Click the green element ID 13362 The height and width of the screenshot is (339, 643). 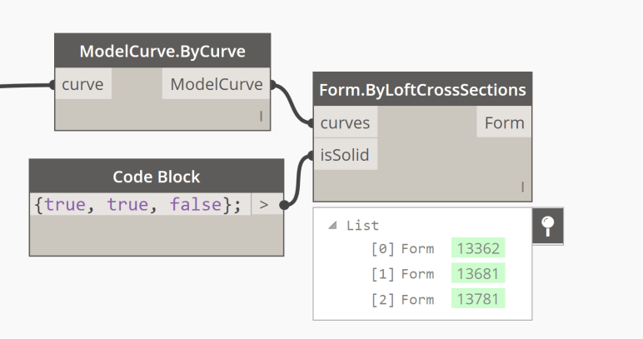pyautogui.click(x=478, y=248)
